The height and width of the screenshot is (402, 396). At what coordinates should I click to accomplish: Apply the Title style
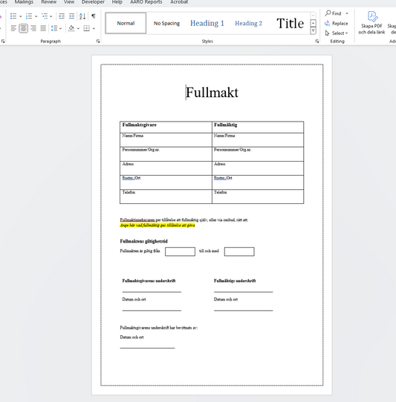(290, 23)
